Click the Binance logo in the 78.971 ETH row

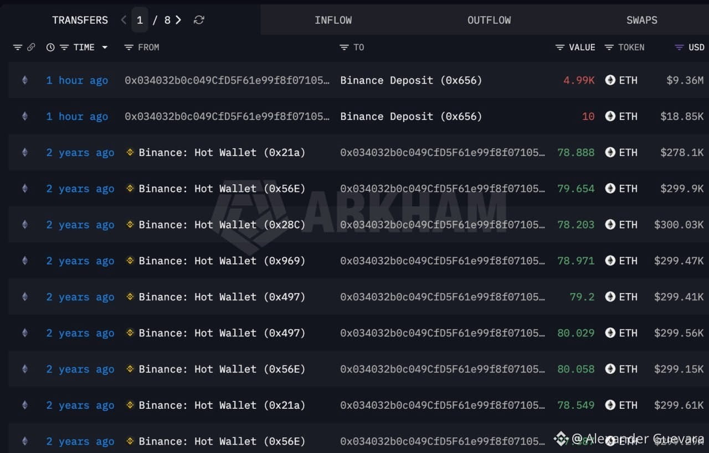130,261
